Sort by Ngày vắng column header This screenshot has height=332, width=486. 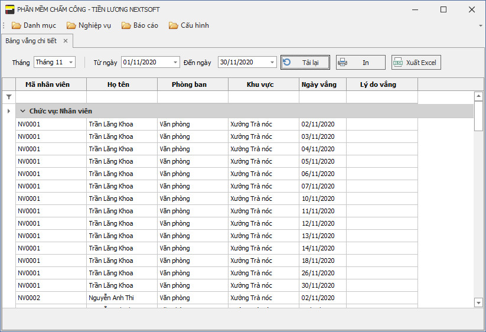point(322,84)
